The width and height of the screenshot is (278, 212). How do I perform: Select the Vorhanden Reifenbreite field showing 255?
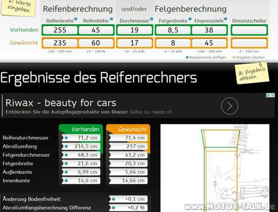pyautogui.click(x=60, y=30)
